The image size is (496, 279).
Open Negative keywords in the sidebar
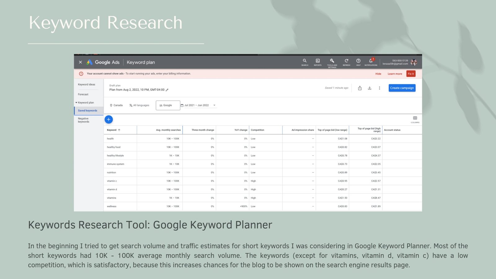[83, 120]
